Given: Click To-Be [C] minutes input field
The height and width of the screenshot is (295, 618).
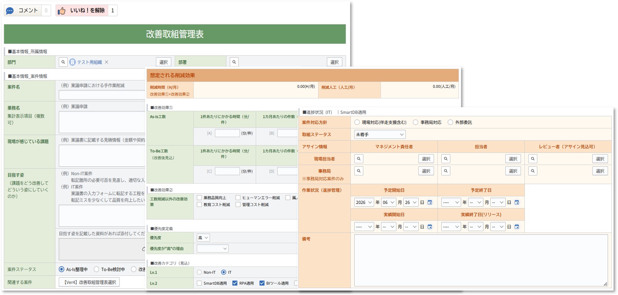Looking at the screenshot, I should (x=227, y=171).
